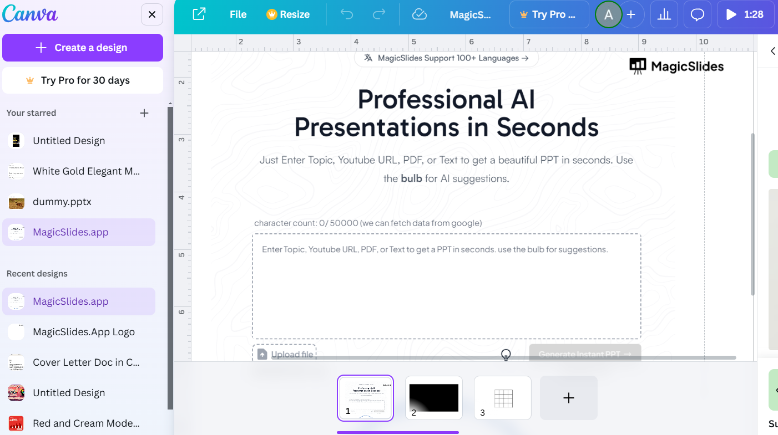This screenshot has width=778, height=435.
Task: Click Generate Instant PPT button
Action: point(585,354)
